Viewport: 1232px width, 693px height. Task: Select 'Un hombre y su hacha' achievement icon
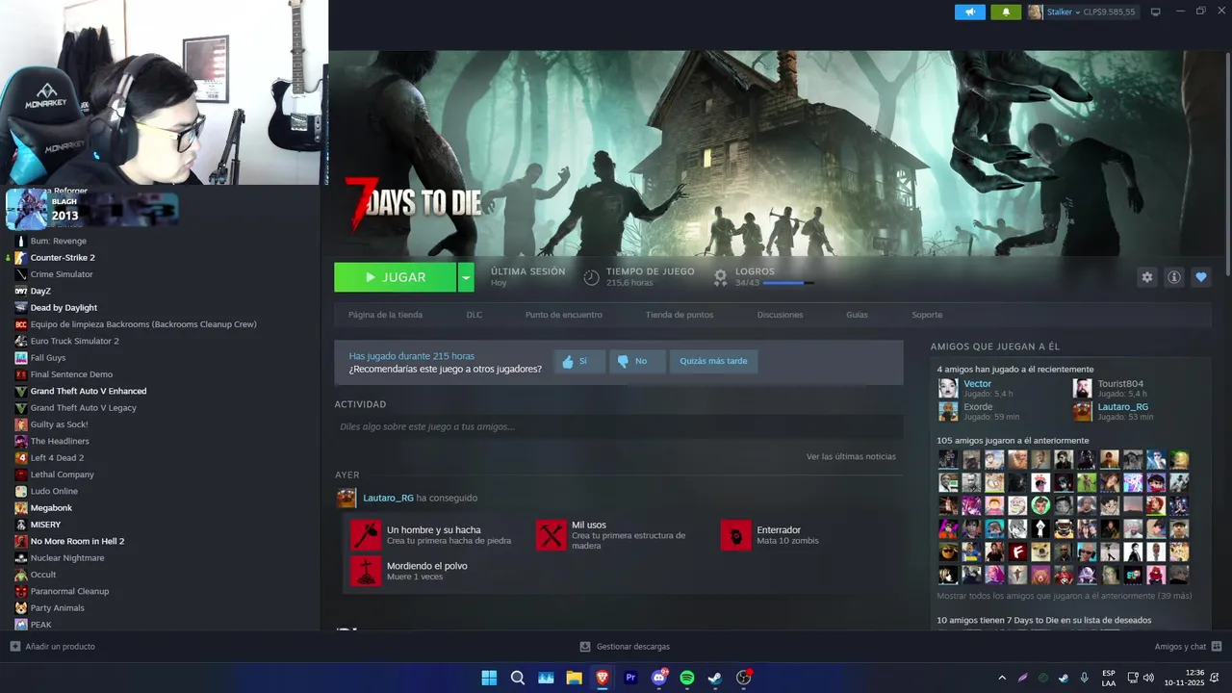[366, 535]
